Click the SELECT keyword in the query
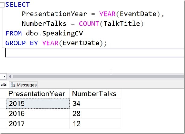The width and height of the screenshot is (185, 134). click(18, 5)
